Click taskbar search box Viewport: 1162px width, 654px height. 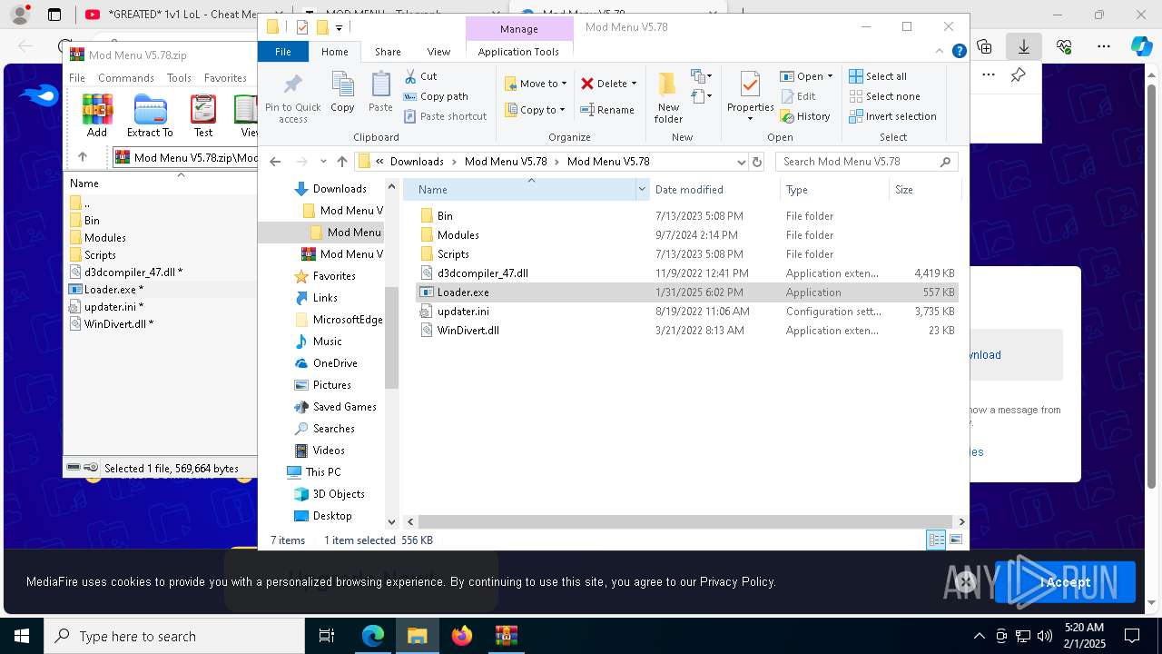coord(174,636)
